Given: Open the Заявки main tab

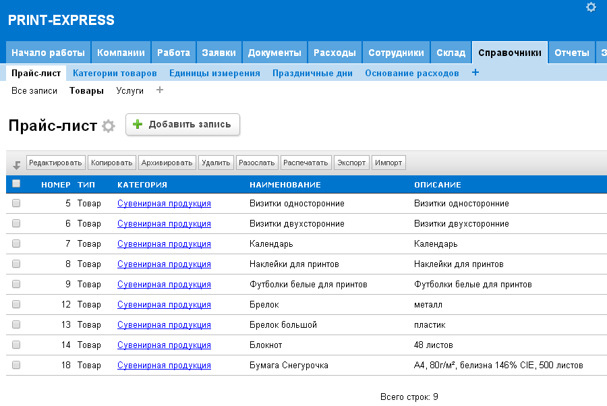Looking at the screenshot, I should 219,53.
